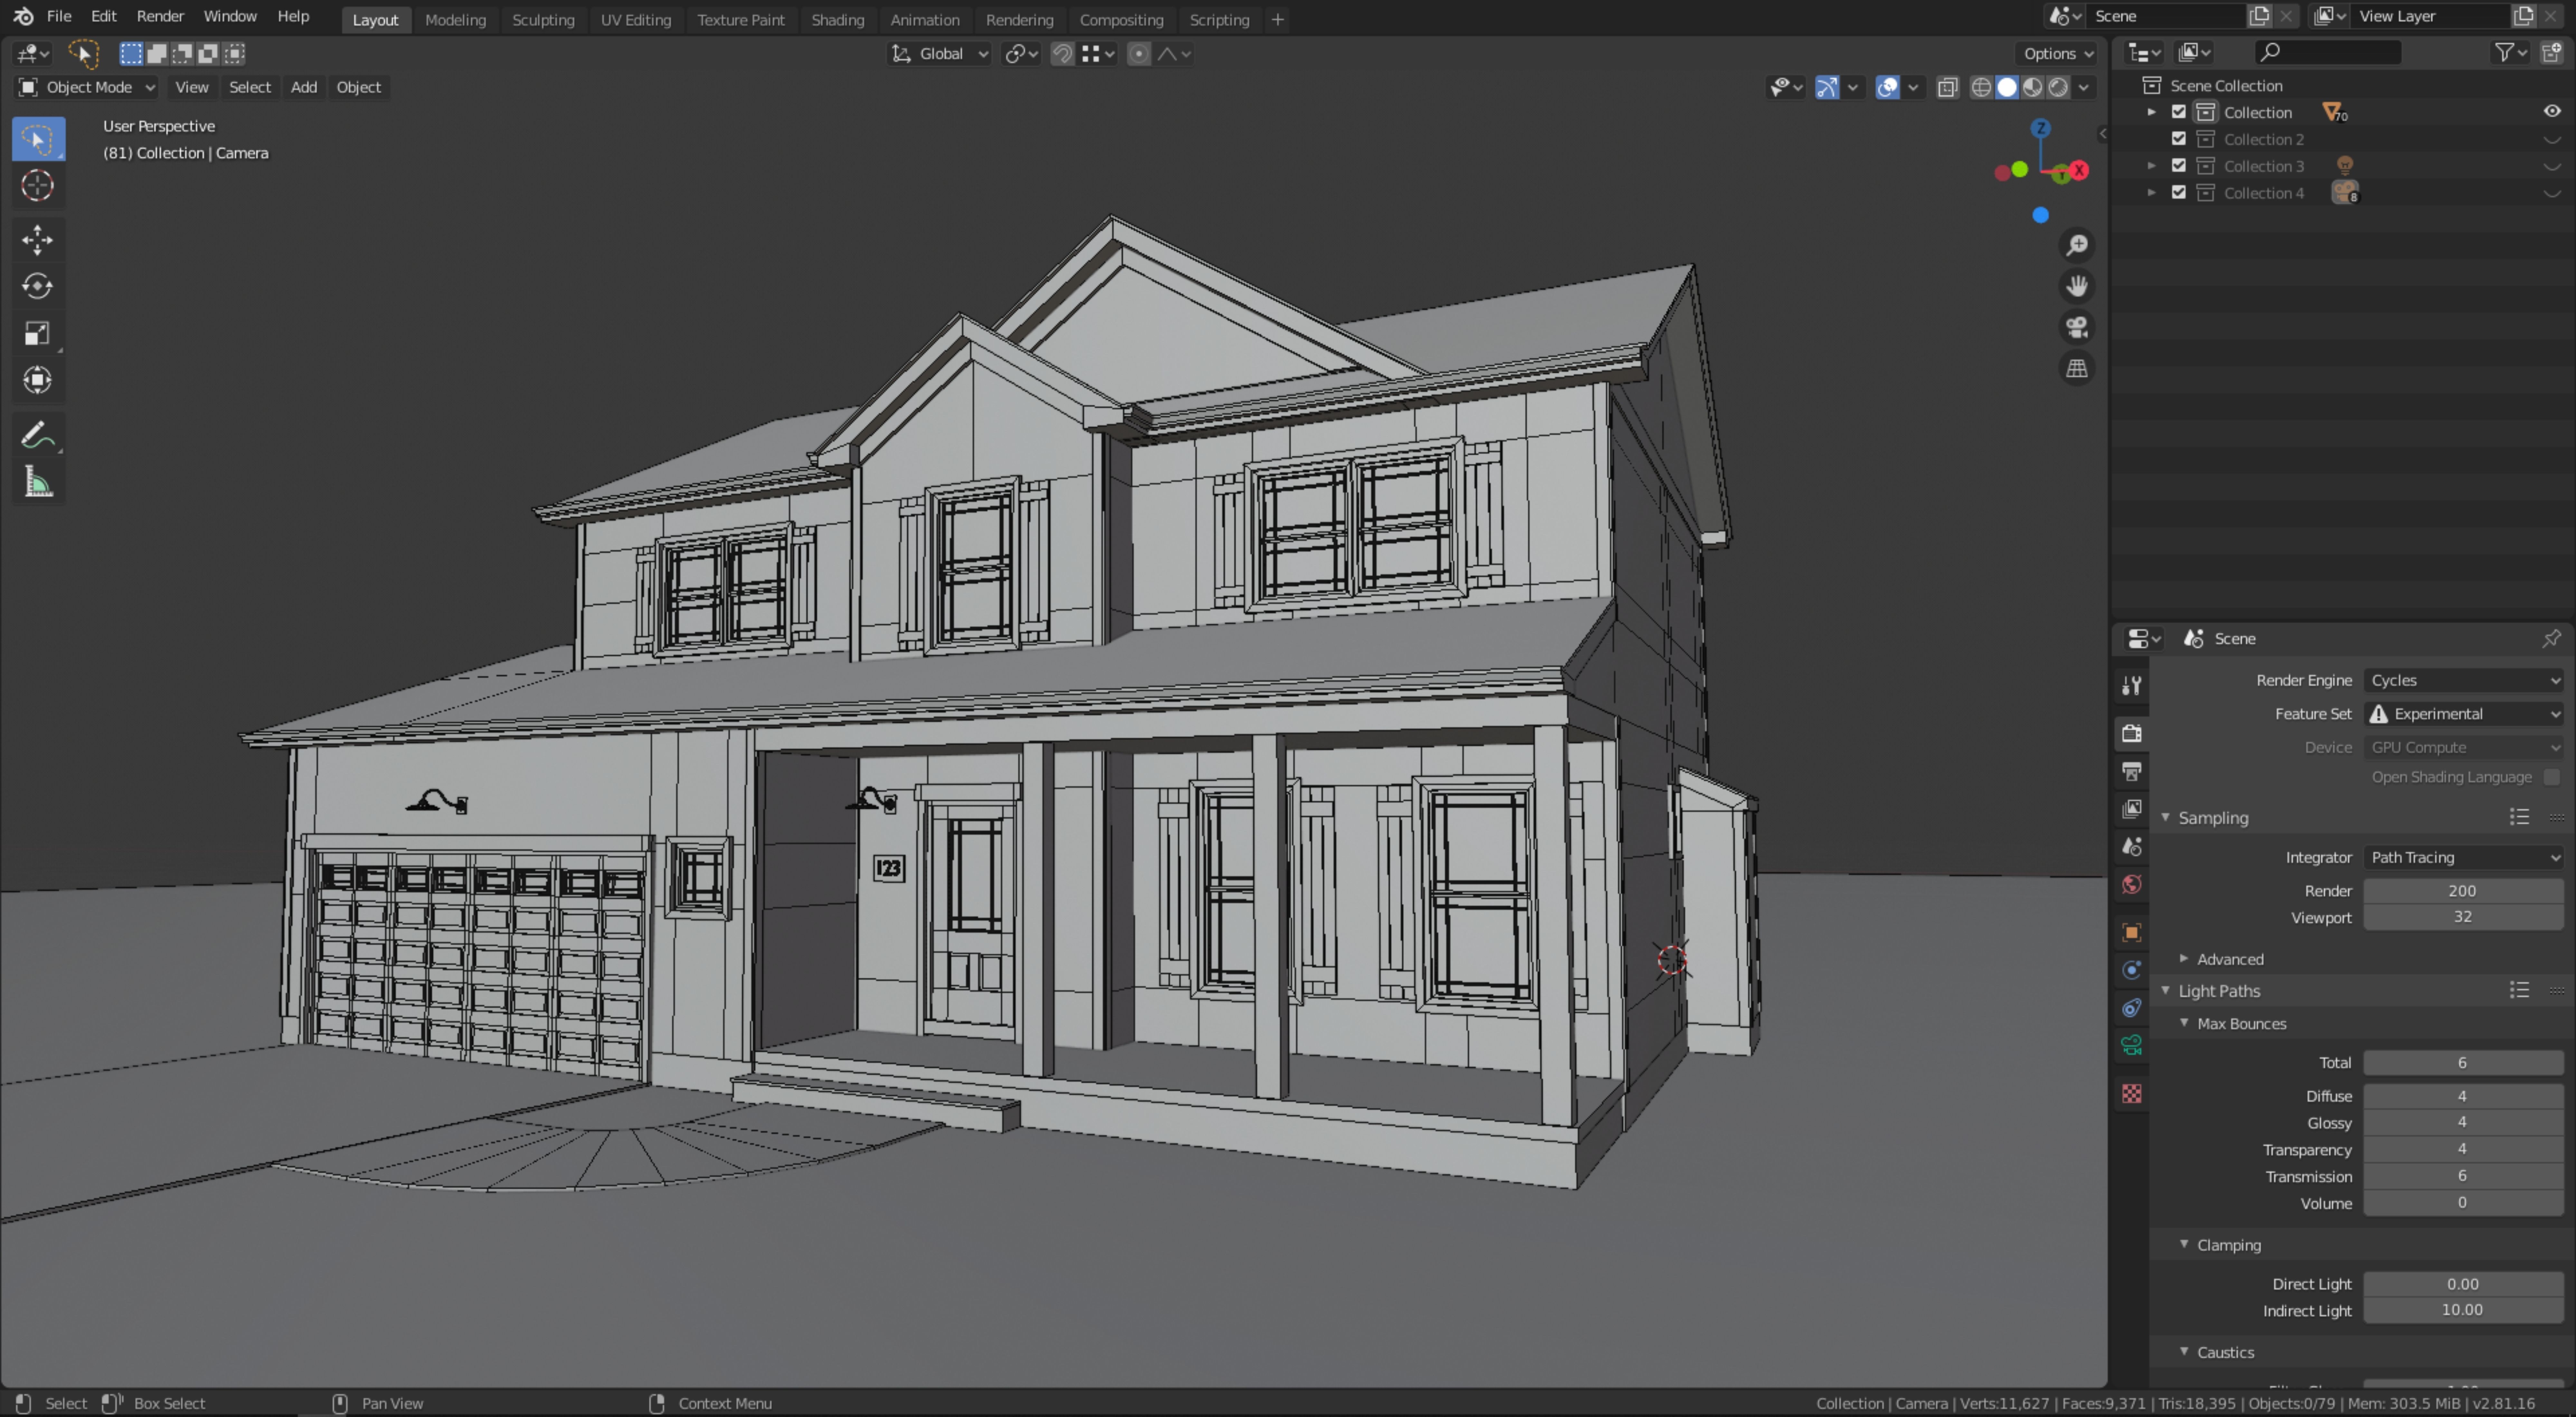Toggle snapping magnet
This screenshot has height=1417, width=2576.
(1062, 54)
